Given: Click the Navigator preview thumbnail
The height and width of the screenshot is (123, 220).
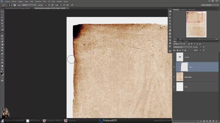Looking at the screenshot, I should [196, 24].
